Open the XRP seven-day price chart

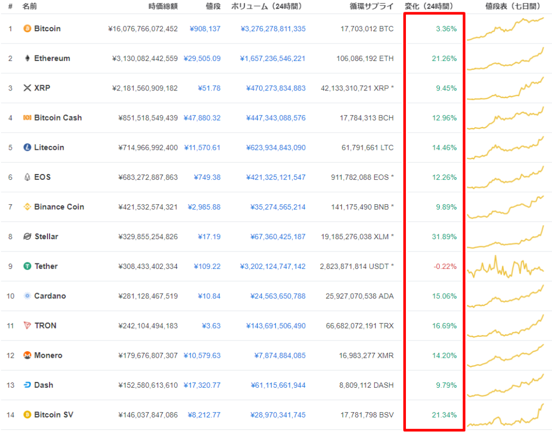(505, 88)
